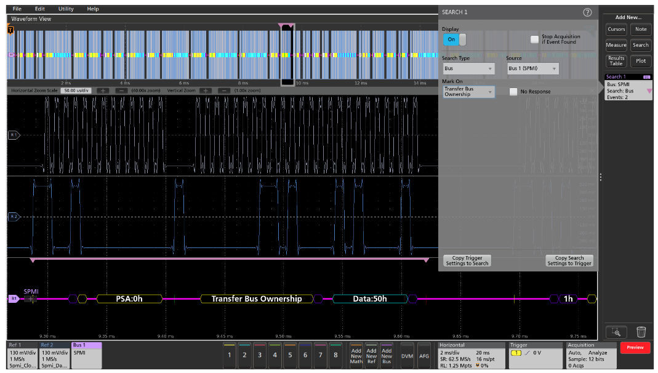Open the Mark On dropdown

click(468, 91)
